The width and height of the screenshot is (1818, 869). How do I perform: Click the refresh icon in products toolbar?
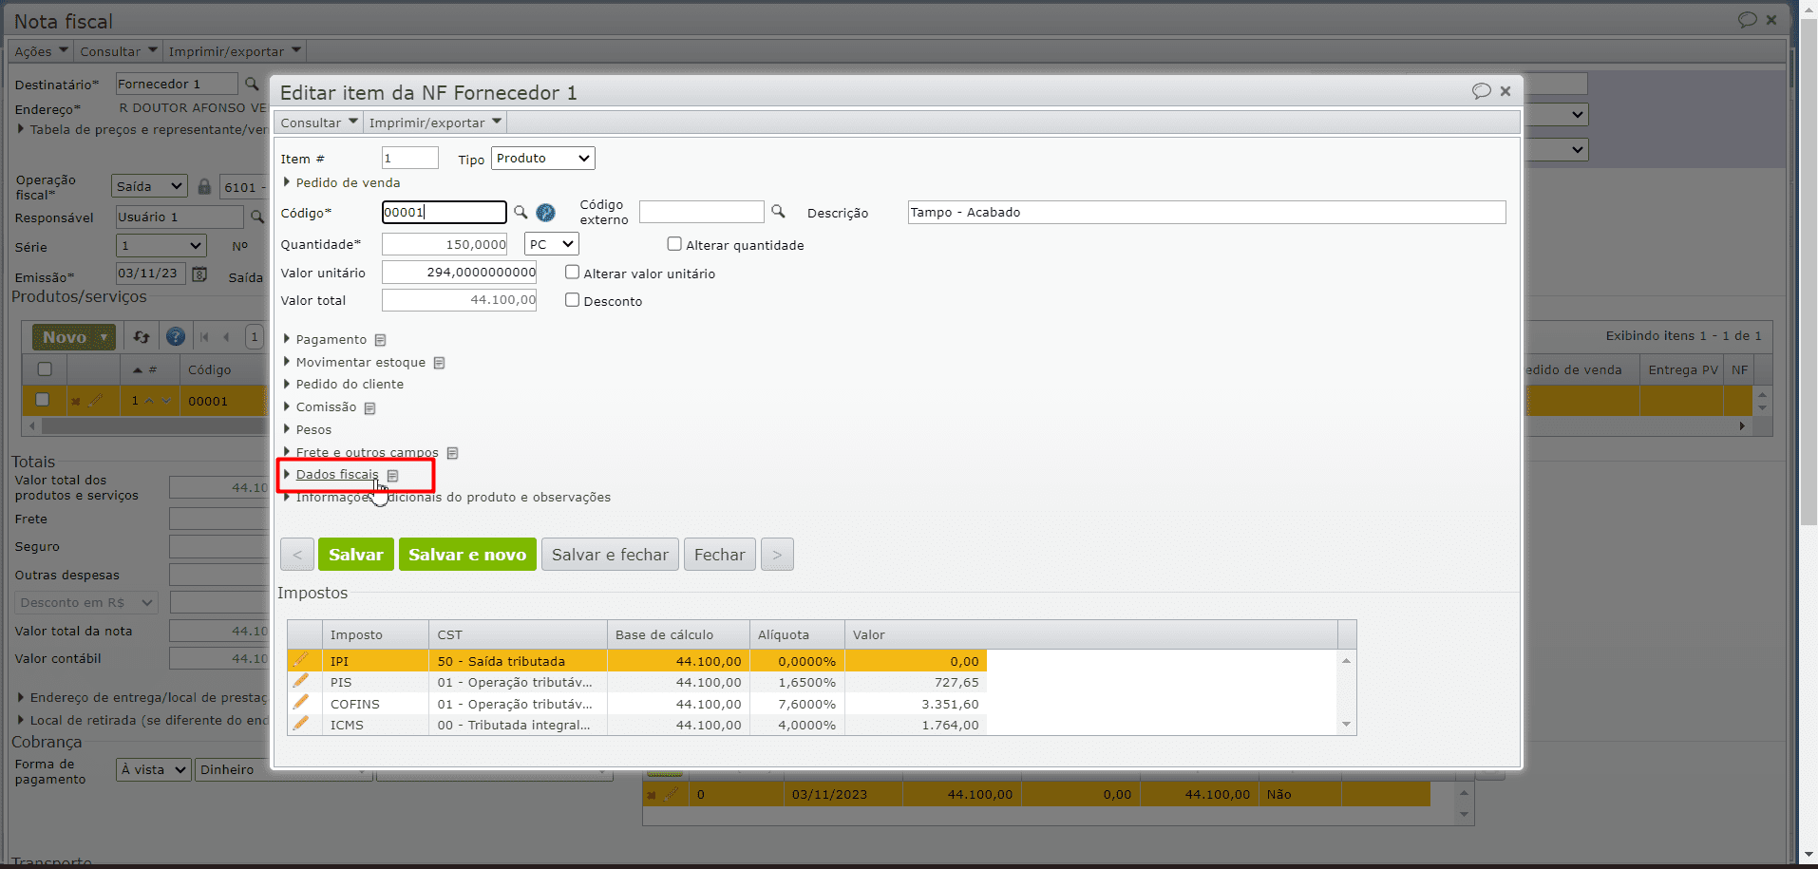click(142, 337)
